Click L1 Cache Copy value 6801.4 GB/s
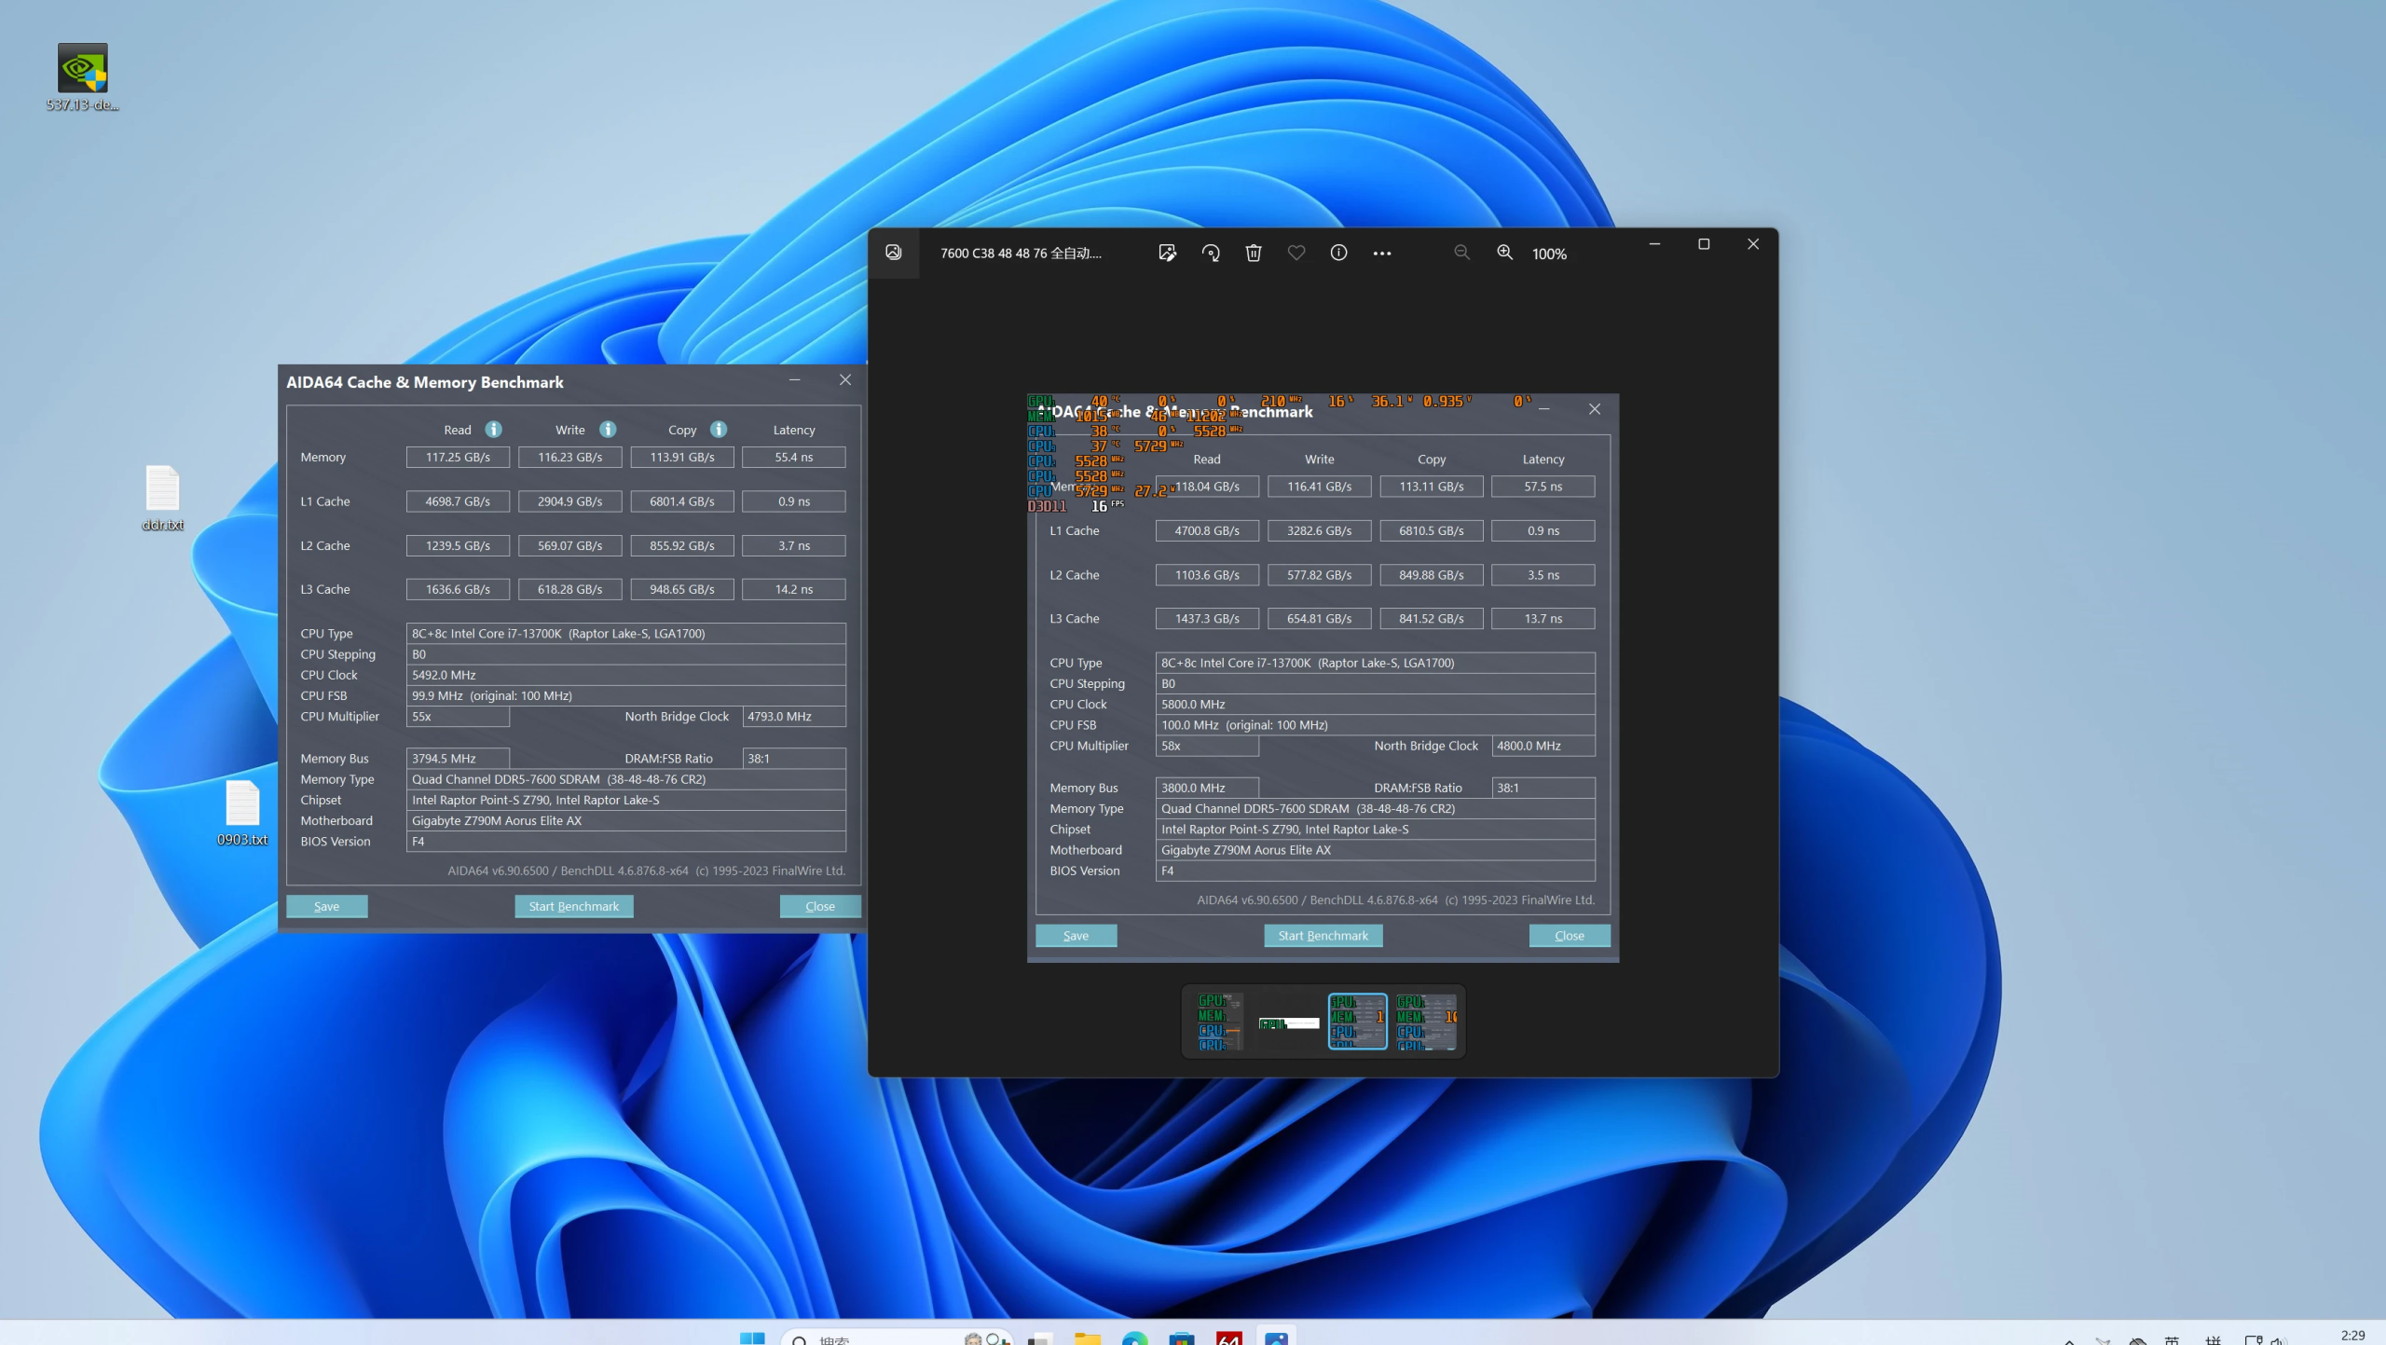 coord(682,501)
